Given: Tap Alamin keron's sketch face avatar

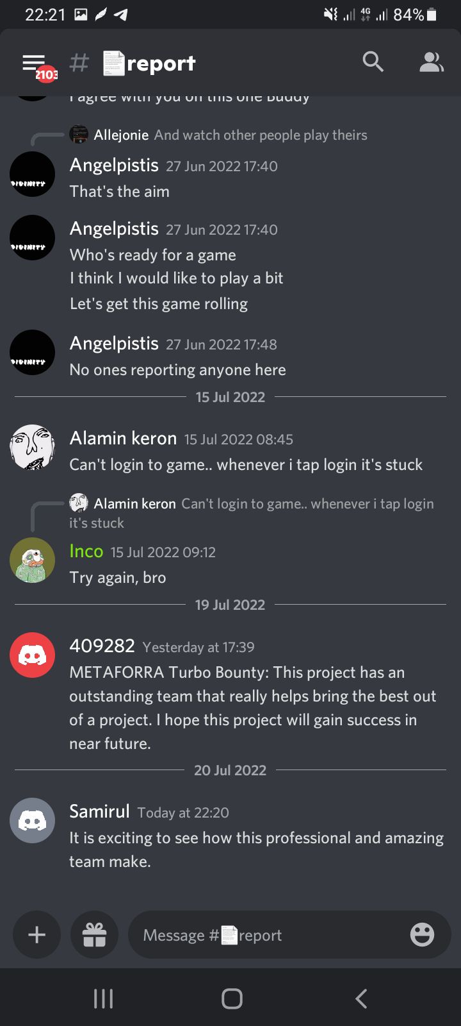Looking at the screenshot, I should point(33,447).
